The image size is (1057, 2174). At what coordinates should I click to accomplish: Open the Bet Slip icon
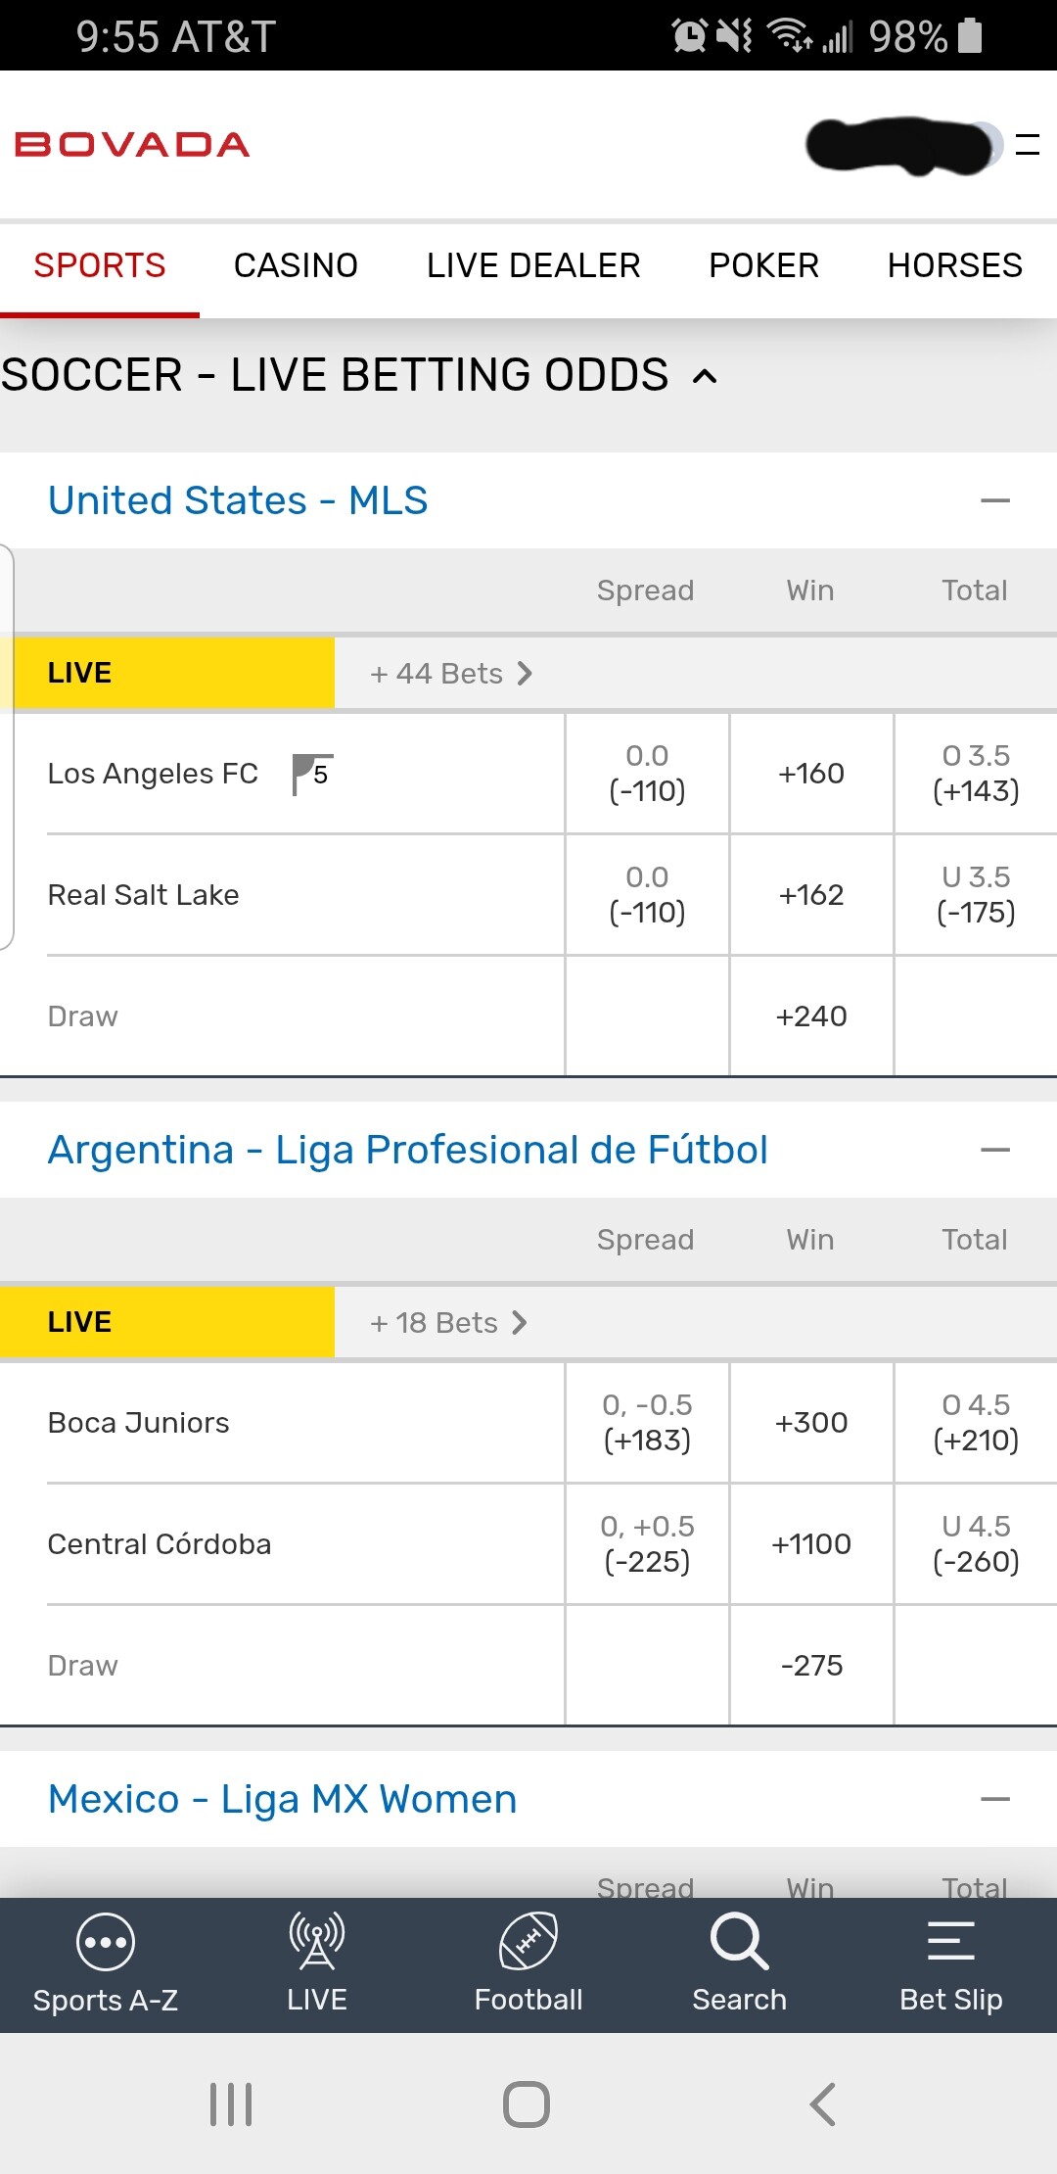tap(950, 1942)
